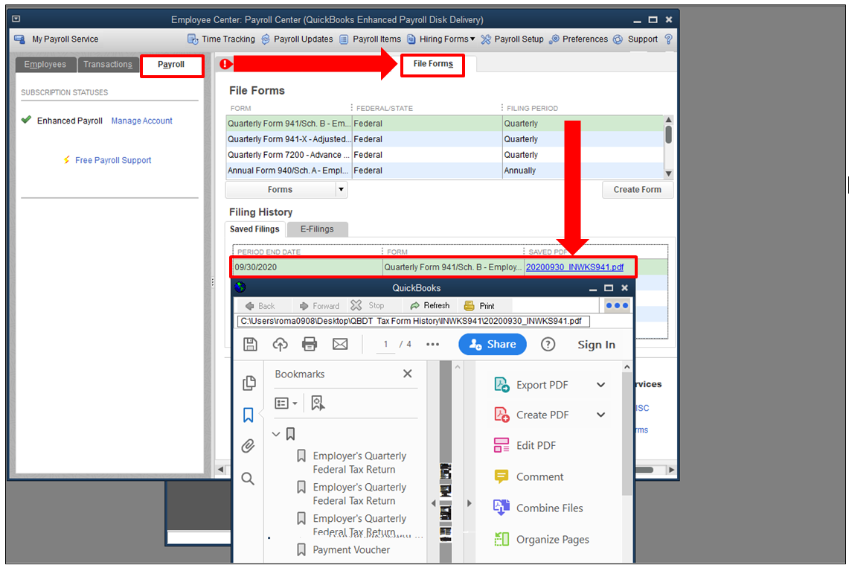The height and width of the screenshot is (568, 849).
Task: Open the Combine Files tool
Action: pyautogui.click(x=538, y=508)
